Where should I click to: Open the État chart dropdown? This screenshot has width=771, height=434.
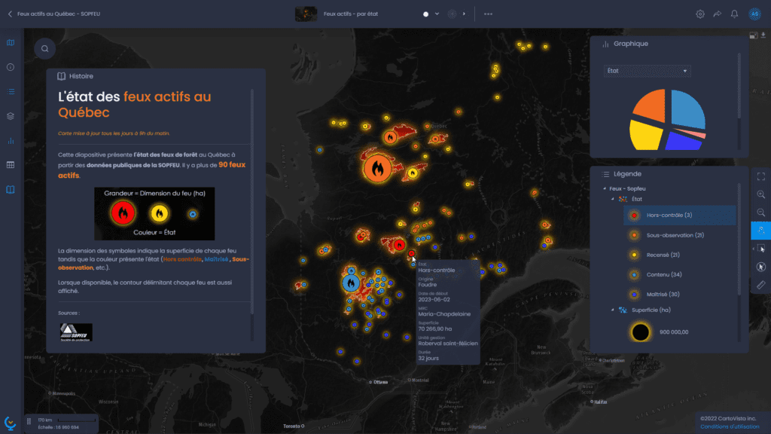pos(647,71)
